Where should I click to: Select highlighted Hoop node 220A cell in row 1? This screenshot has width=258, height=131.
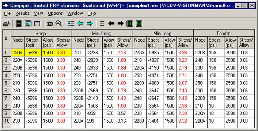(18, 53)
